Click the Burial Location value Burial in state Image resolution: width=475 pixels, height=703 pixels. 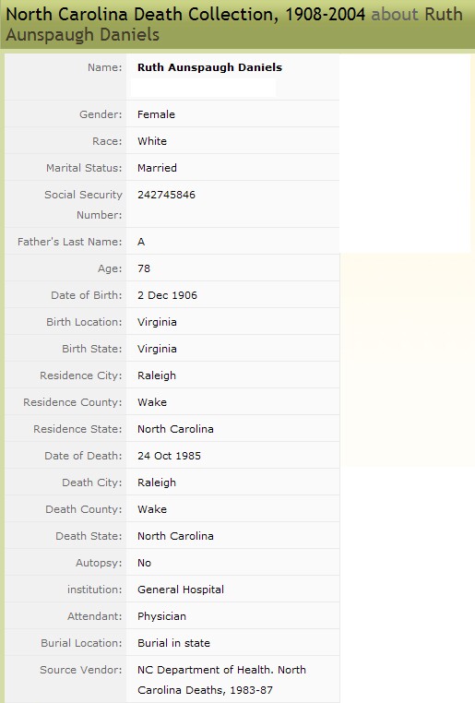pos(173,643)
